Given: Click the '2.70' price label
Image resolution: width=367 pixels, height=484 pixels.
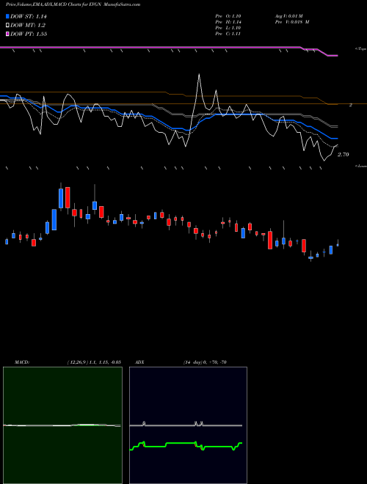Looking at the screenshot, I should (343, 155).
